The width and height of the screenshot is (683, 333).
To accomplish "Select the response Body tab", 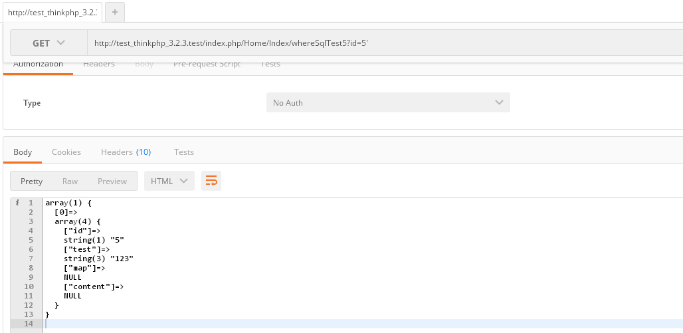I will [x=22, y=152].
